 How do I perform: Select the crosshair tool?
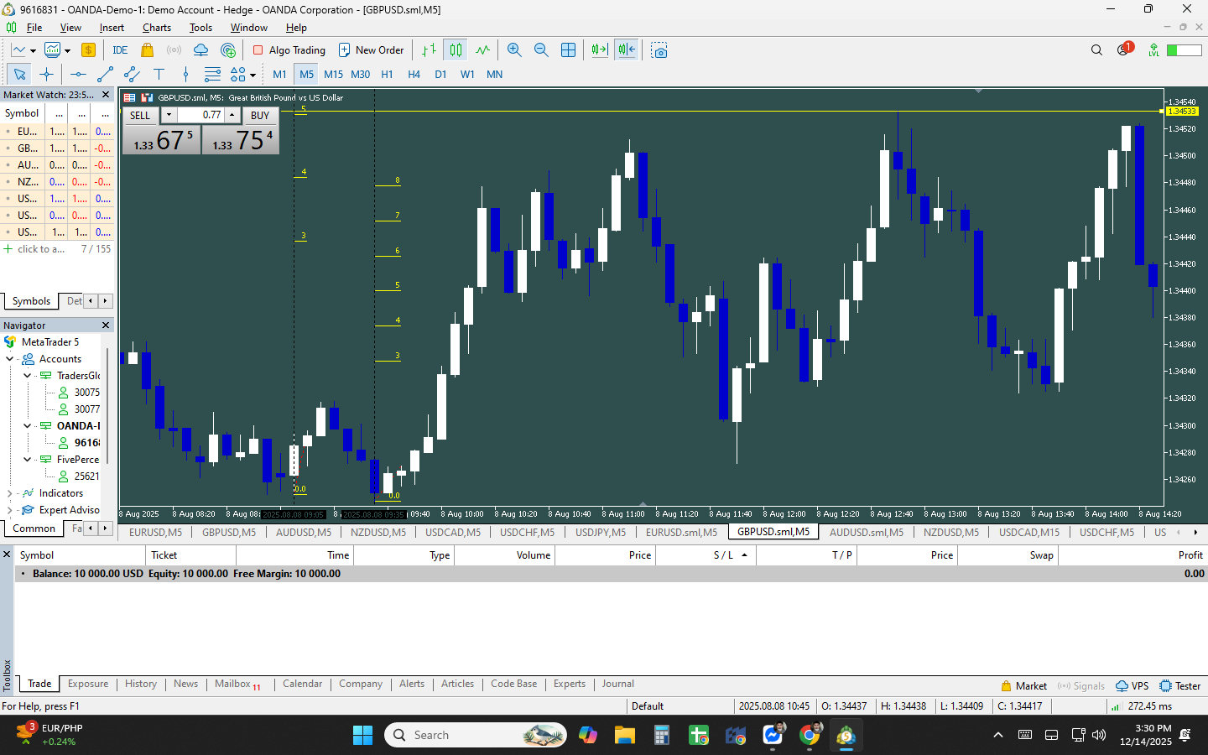46,75
